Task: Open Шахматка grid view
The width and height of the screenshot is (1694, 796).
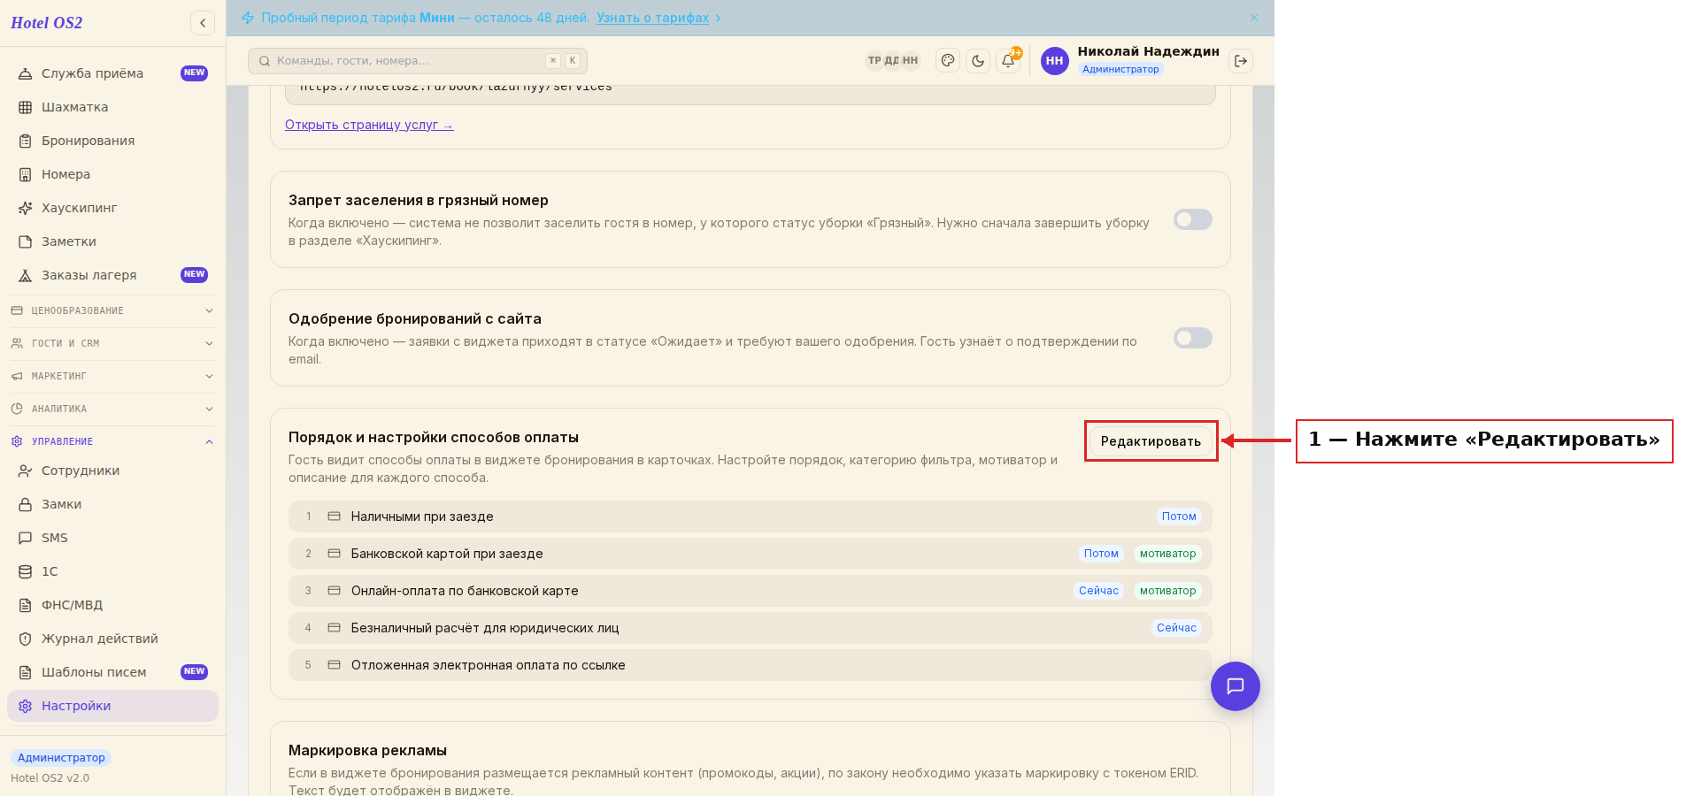Action: (x=112, y=107)
